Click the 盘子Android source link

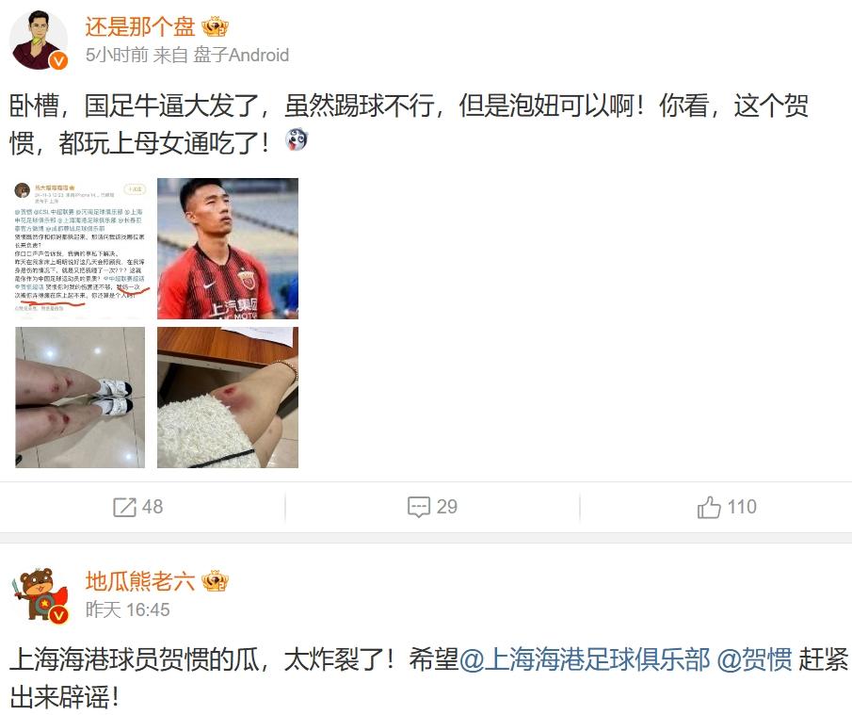tap(241, 55)
